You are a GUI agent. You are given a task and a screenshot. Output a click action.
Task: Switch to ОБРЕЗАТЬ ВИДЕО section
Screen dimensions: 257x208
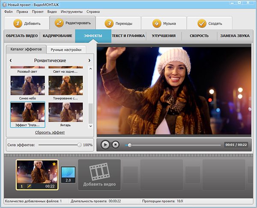point(22,36)
